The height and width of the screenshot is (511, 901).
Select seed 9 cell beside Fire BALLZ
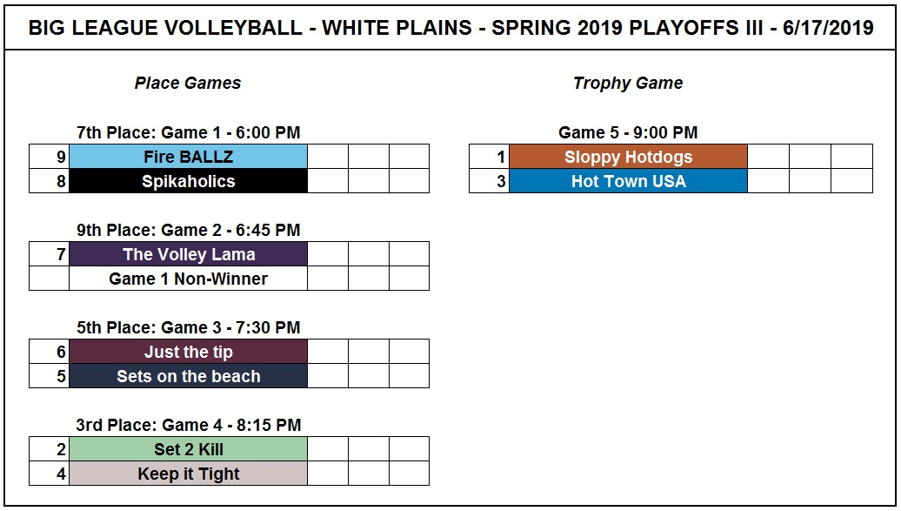[50, 157]
